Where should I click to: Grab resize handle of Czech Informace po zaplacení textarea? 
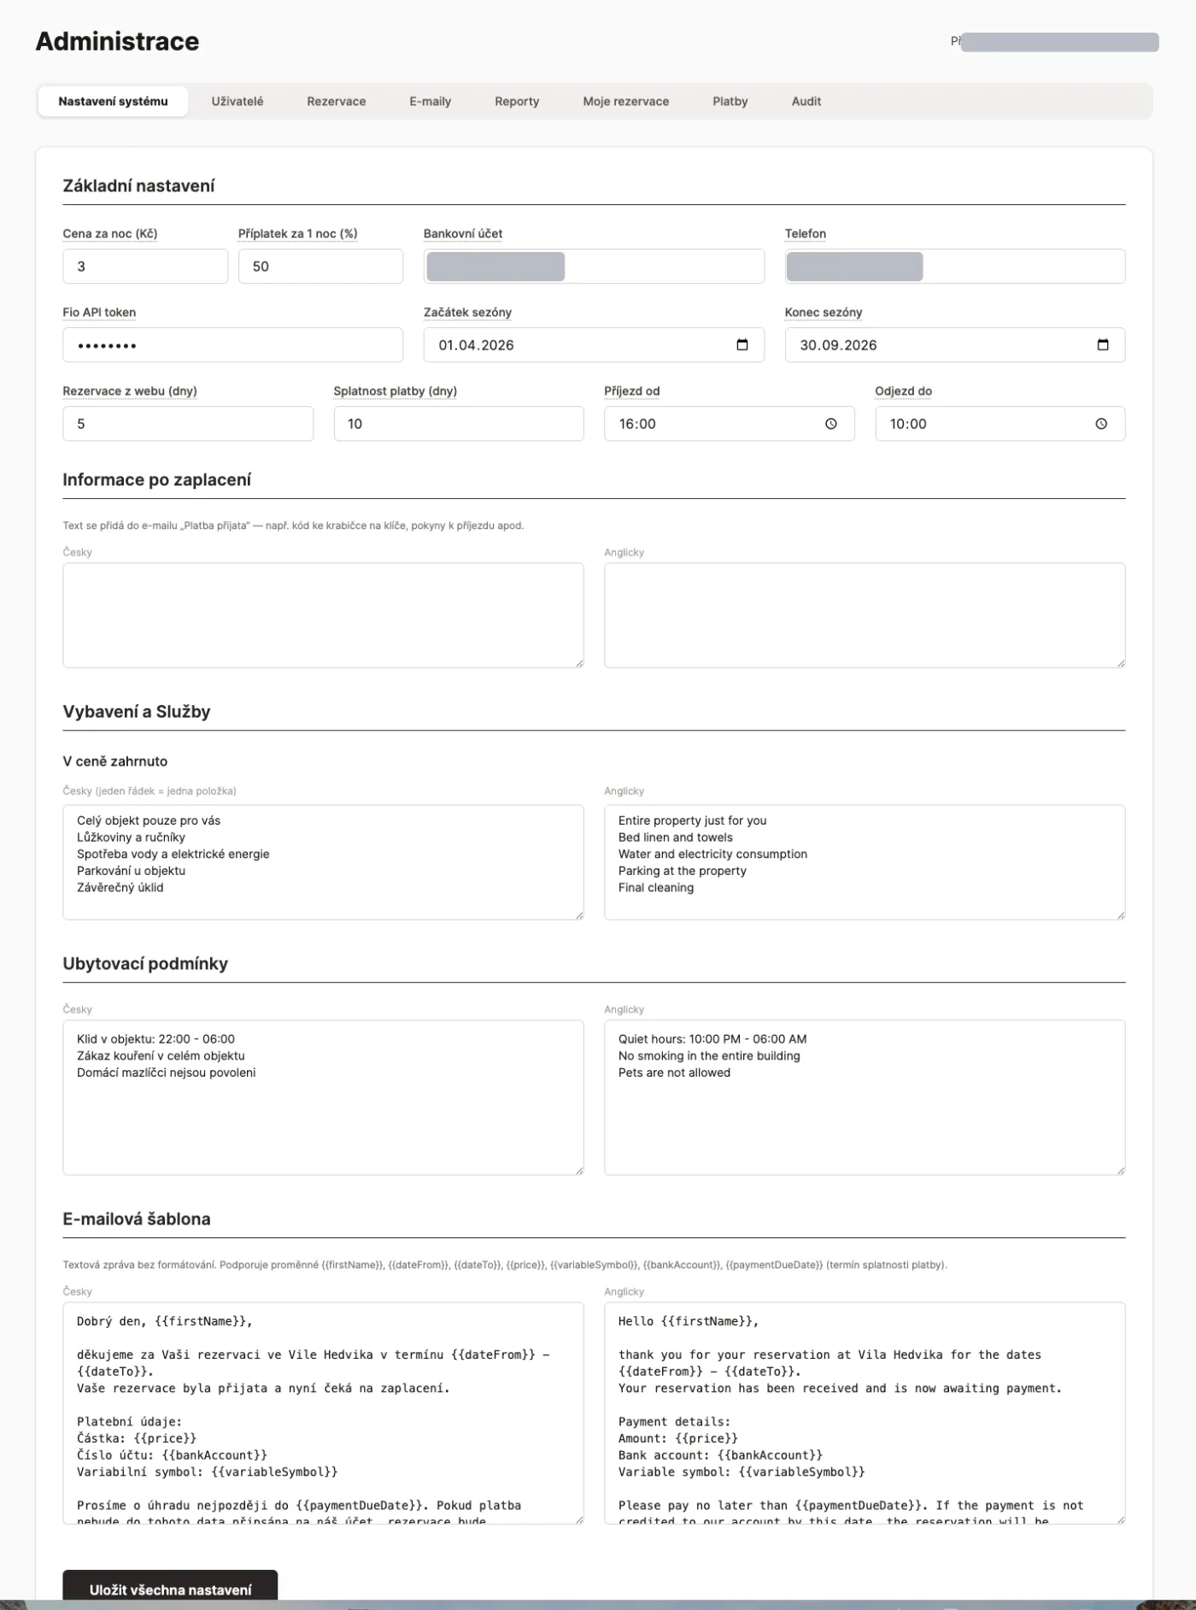[579, 663]
